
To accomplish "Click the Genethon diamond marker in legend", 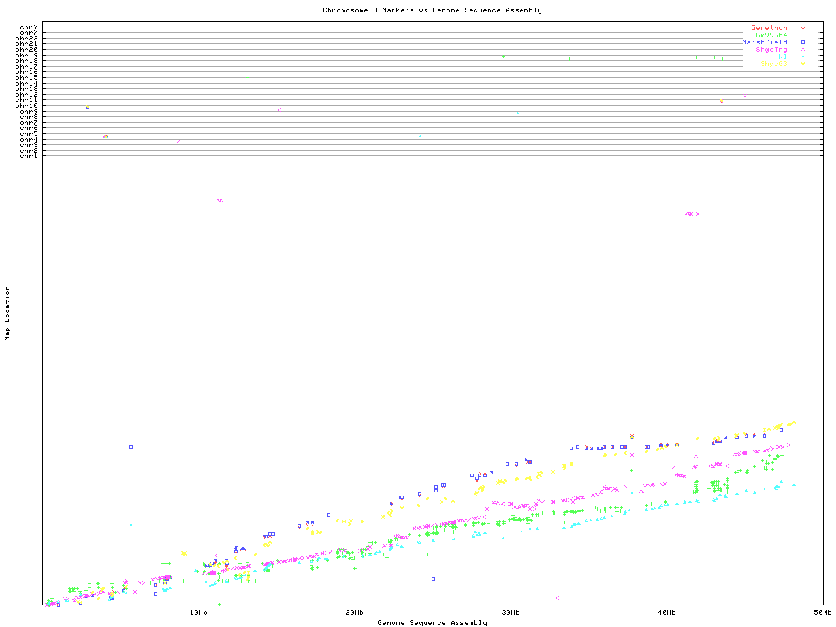I will (803, 28).
